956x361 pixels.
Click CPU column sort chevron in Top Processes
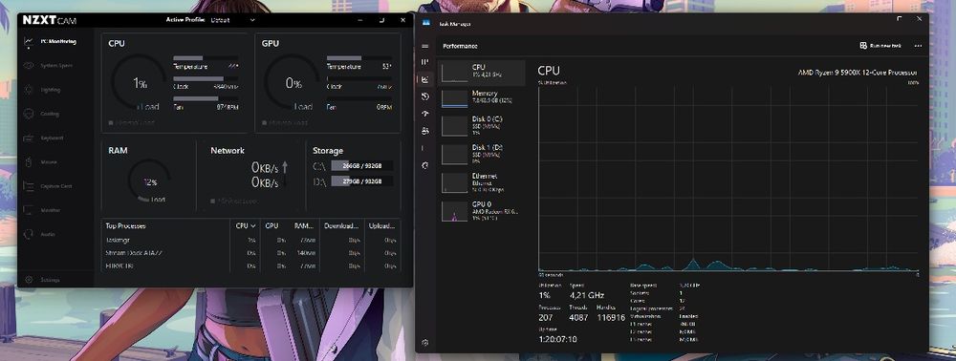point(253,225)
